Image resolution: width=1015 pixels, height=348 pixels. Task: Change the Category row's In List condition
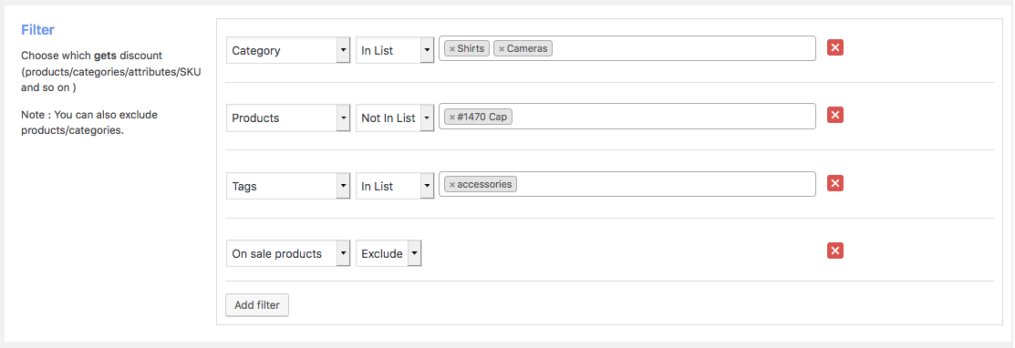[395, 50]
